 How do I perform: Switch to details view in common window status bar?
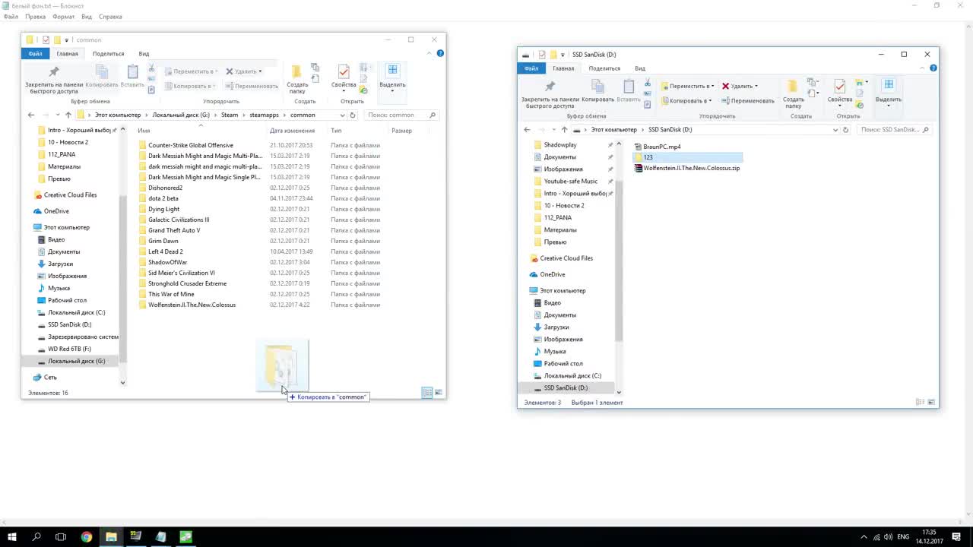point(427,392)
